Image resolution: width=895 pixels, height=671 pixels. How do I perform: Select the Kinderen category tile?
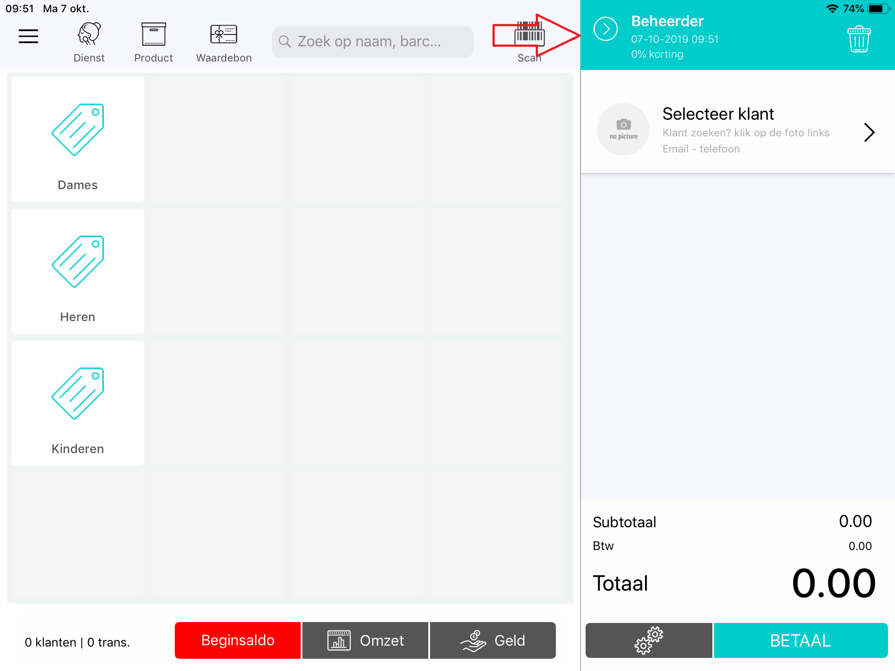78,403
